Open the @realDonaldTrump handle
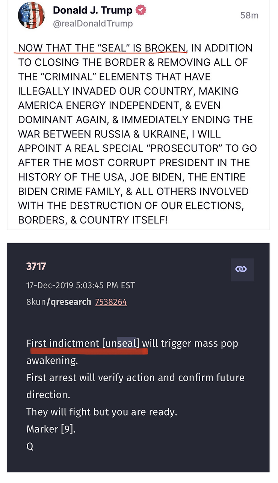 pyautogui.click(x=93, y=24)
